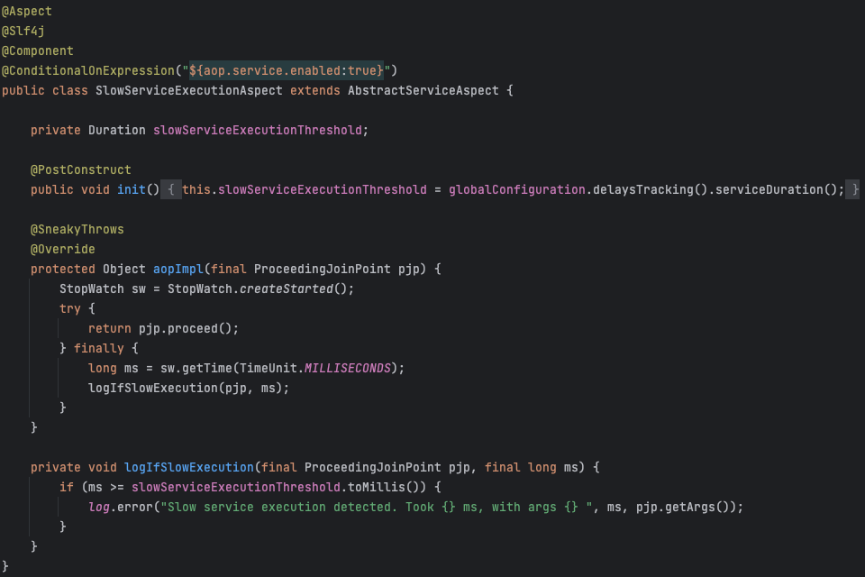Click the @Override annotation

point(62,249)
